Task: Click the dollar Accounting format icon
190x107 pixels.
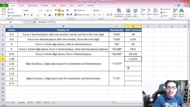Action: click(x=94, y=15)
